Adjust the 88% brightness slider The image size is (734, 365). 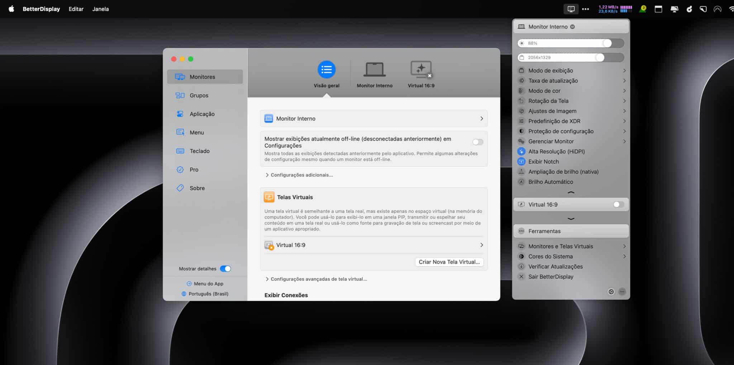606,43
